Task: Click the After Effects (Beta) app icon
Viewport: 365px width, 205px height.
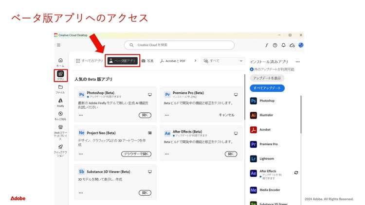Action: pyautogui.click(x=167, y=134)
